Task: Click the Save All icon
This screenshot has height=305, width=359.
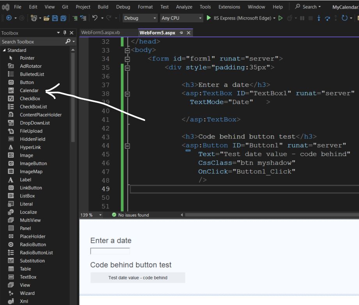Action: pos(64,18)
